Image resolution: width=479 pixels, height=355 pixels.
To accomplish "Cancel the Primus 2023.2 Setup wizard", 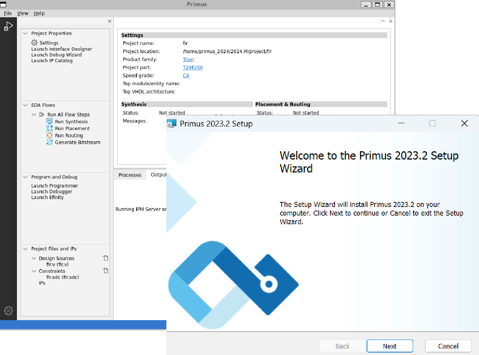I will click(448, 346).
